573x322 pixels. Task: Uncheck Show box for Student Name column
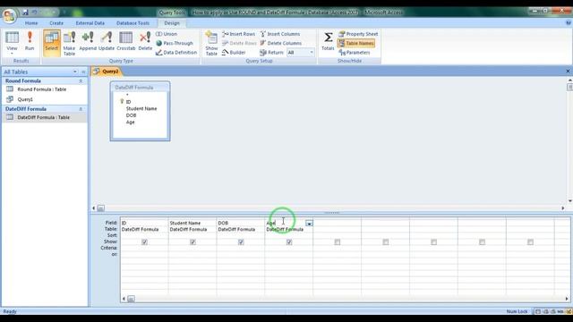click(192, 242)
